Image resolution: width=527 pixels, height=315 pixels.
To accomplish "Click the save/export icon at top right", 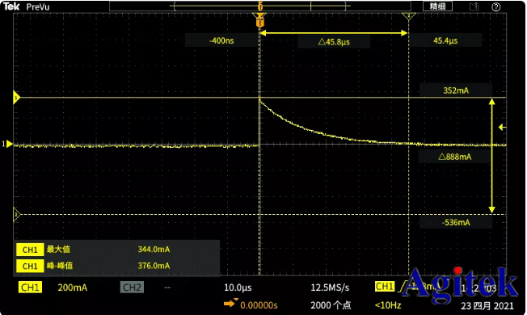I will tap(474, 6).
